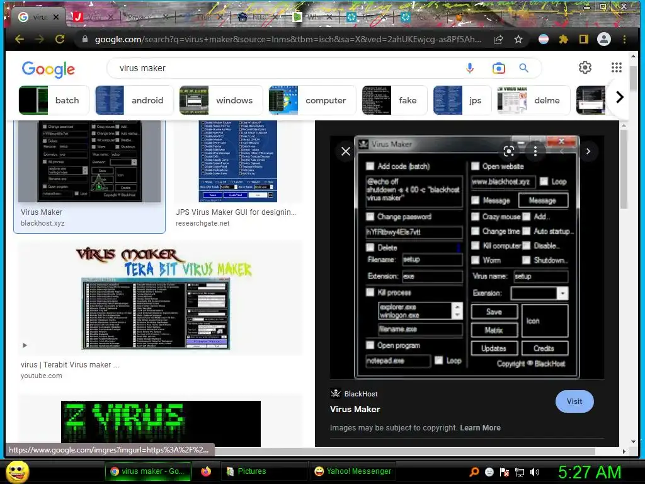Filter results with the 'android' chip

coord(135,100)
